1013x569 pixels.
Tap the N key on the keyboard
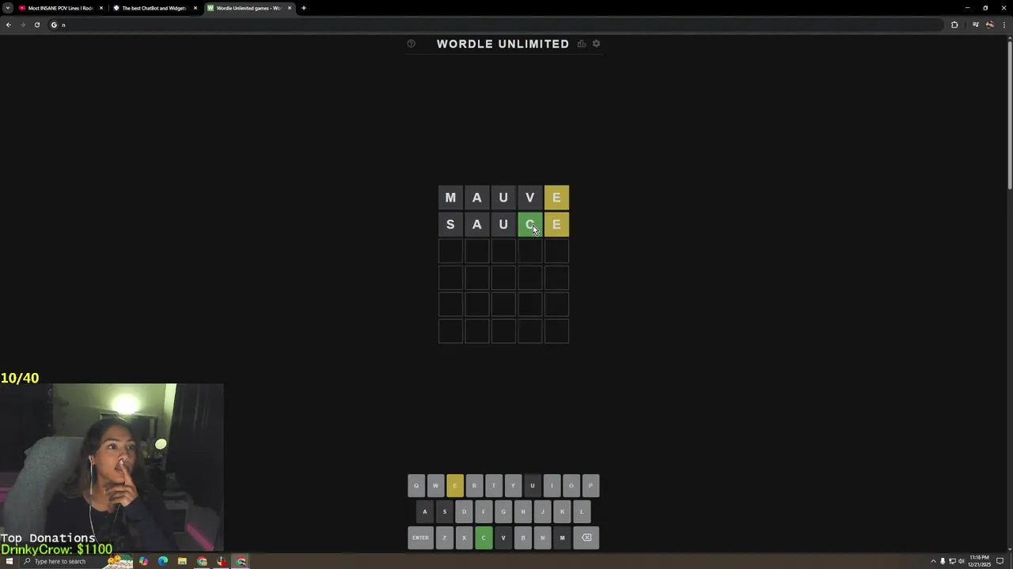[542, 537]
